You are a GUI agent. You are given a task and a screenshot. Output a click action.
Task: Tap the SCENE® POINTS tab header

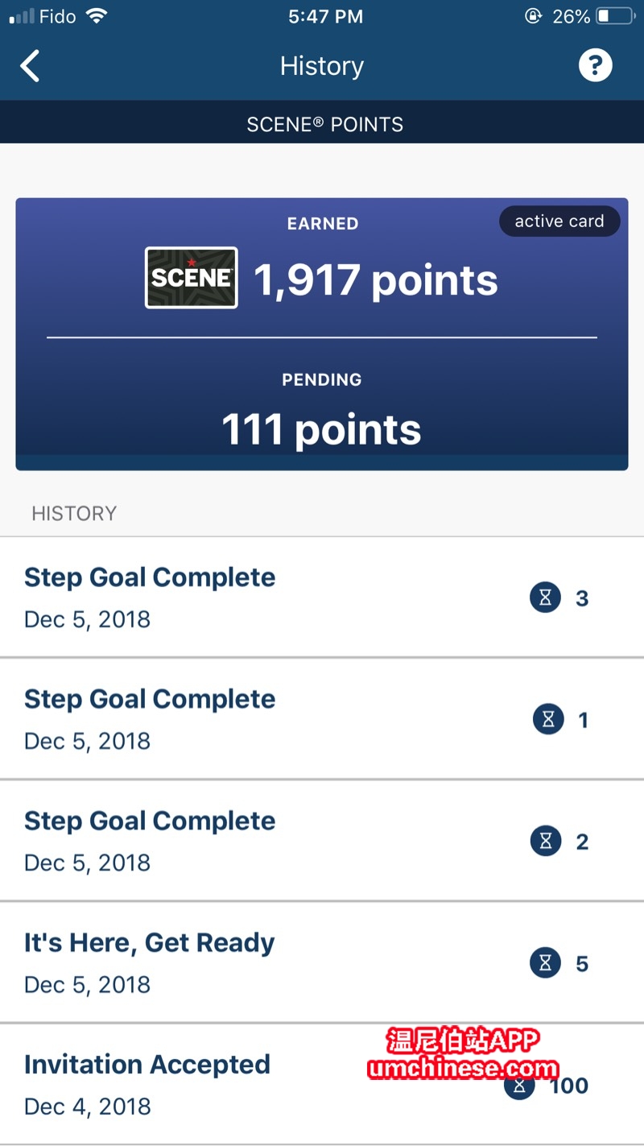(x=324, y=125)
